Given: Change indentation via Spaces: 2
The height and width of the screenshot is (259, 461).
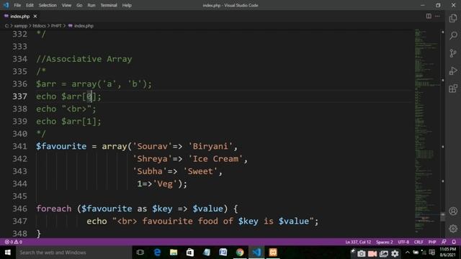Looking at the screenshot, I should pos(384,242).
